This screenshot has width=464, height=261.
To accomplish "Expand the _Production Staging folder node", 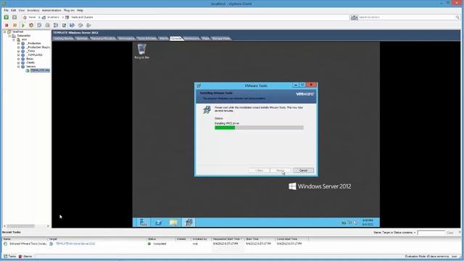I will coord(18,47).
